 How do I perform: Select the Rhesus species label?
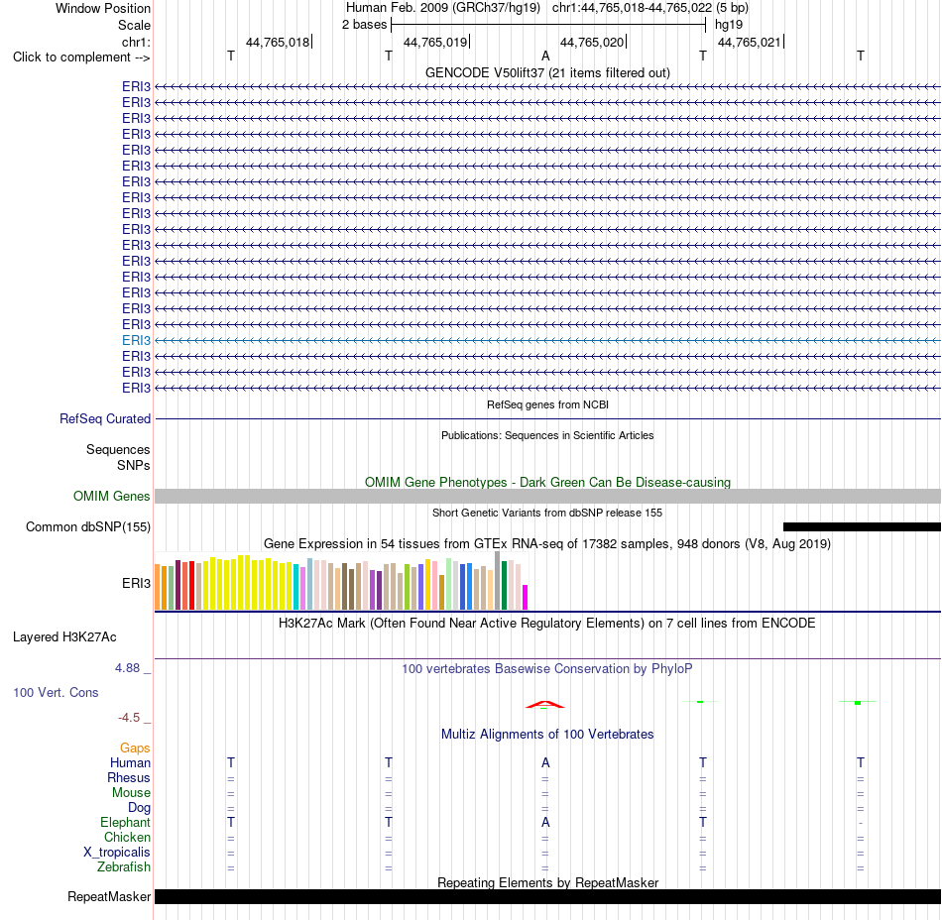[x=129, y=777]
